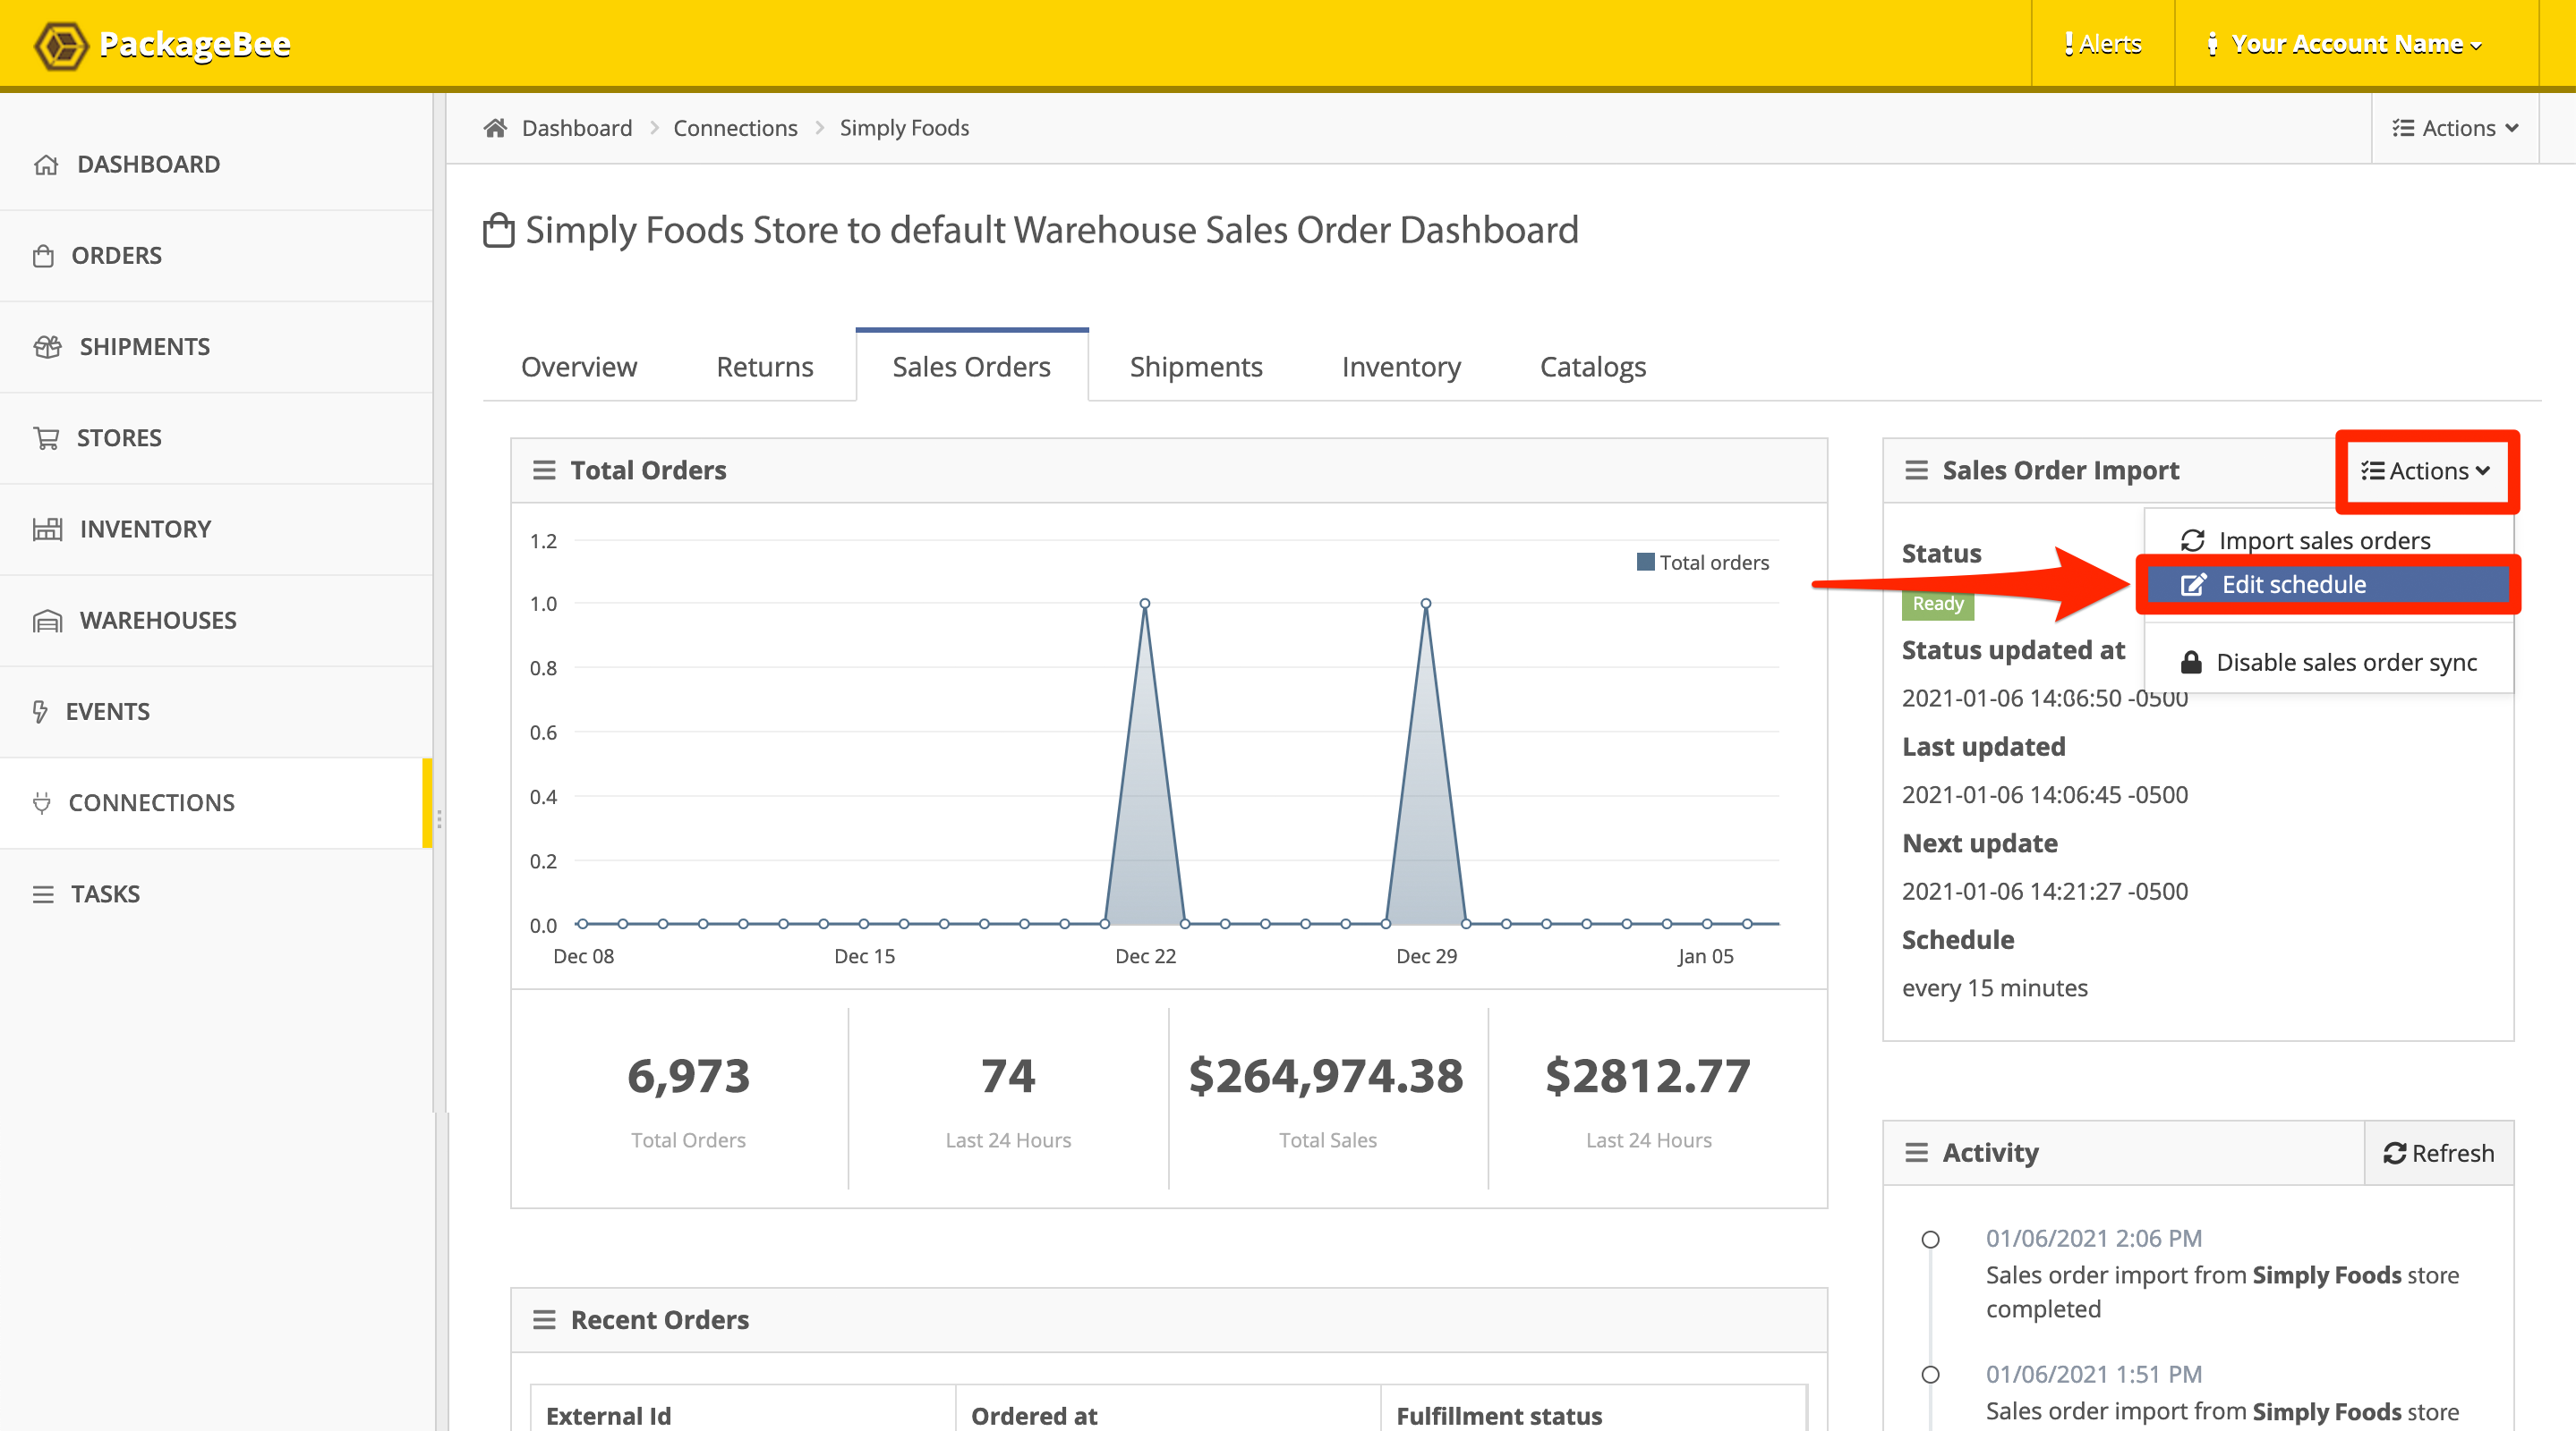Click the Shipments box icon in sidebar
This screenshot has width=2576, height=1431.
(x=47, y=347)
